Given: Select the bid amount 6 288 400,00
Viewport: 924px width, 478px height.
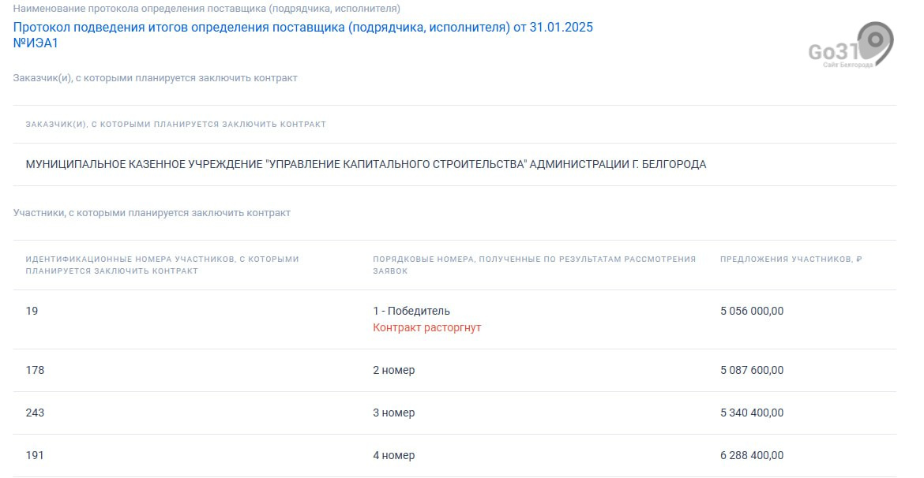Looking at the screenshot, I should (752, 455).
